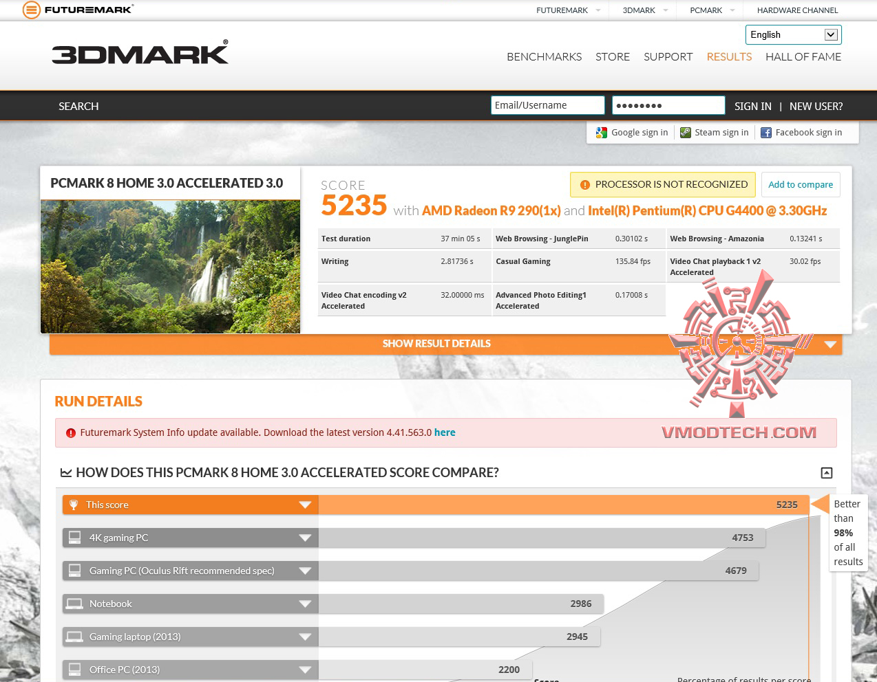Click the Office PC bar showing 2200
The width and height of the screenshot is (877, 682).
click(425, 670)
